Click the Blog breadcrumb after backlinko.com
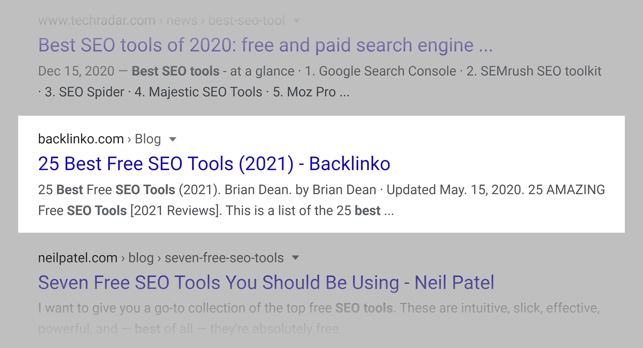This screenshot has width=643, height=348. pos(148,139)
